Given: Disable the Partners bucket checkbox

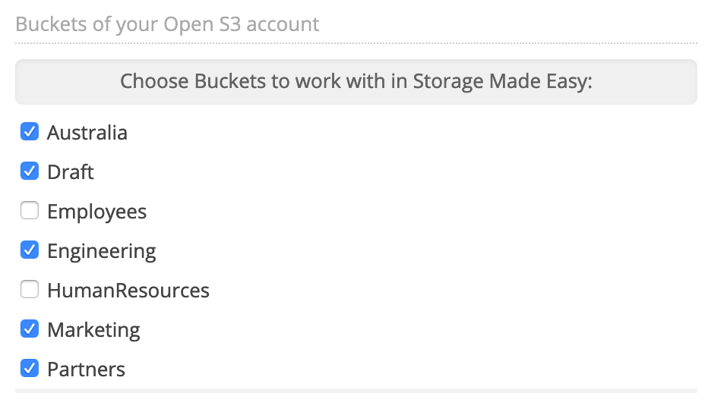Looking at the screenshot, I should (x=30, y=369).
